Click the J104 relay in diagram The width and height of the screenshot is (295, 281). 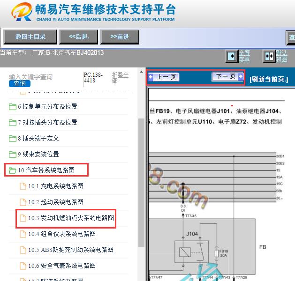191,251
